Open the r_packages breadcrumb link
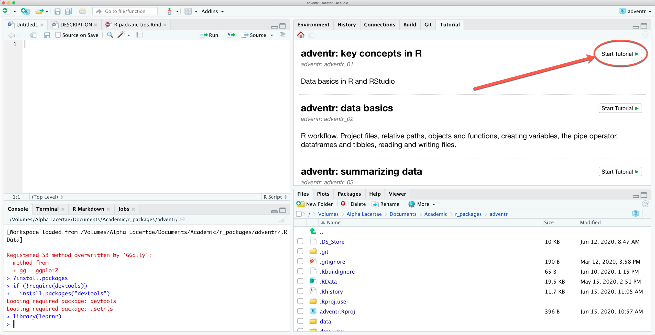The image size is (655, 335). [x=468, y=214]
